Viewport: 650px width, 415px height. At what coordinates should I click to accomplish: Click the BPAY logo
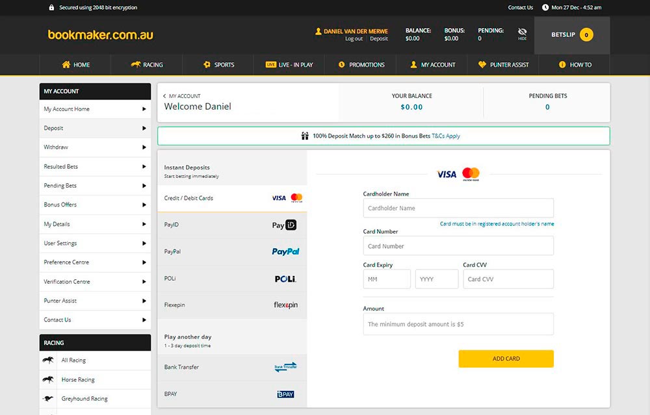285,394
